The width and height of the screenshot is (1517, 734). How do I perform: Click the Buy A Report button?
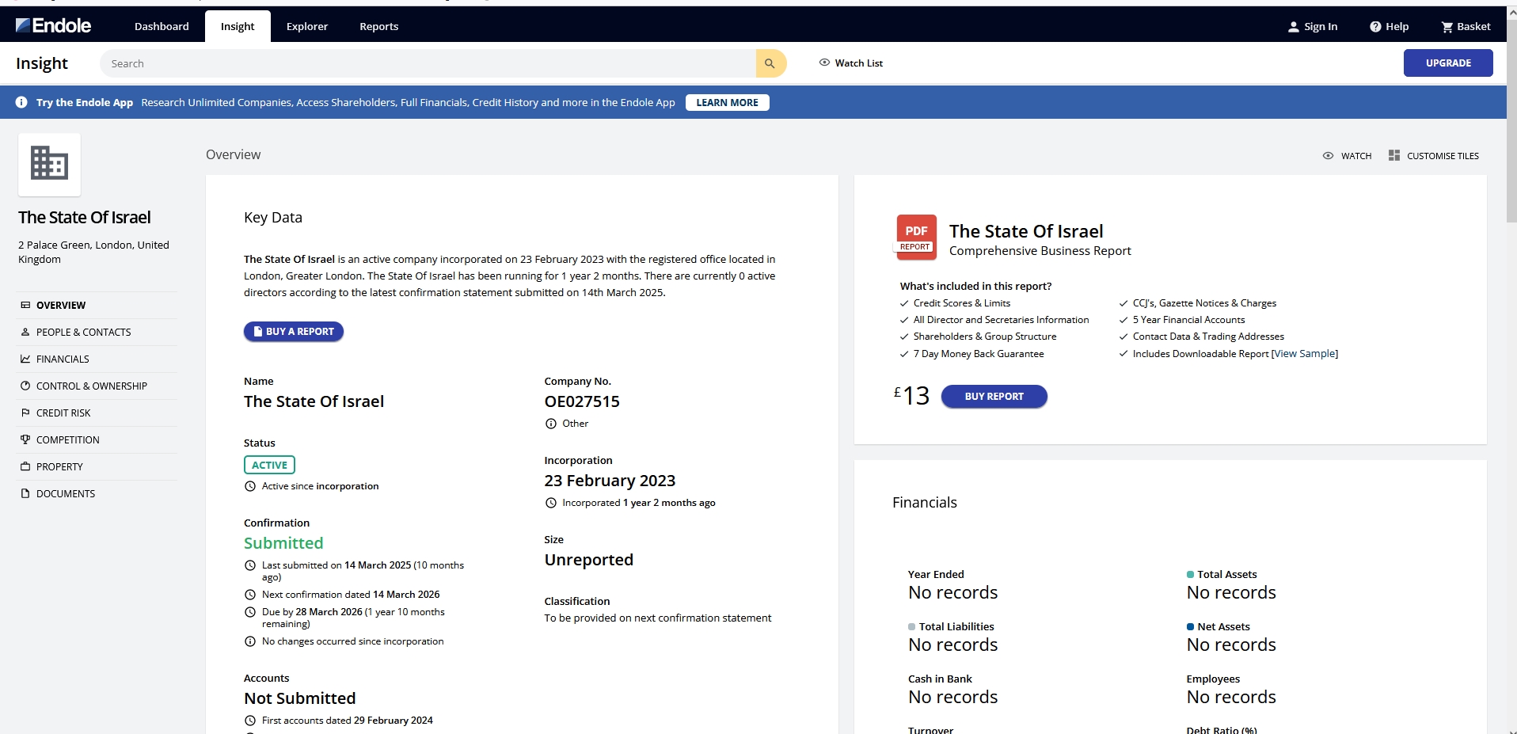pos(294,332)
